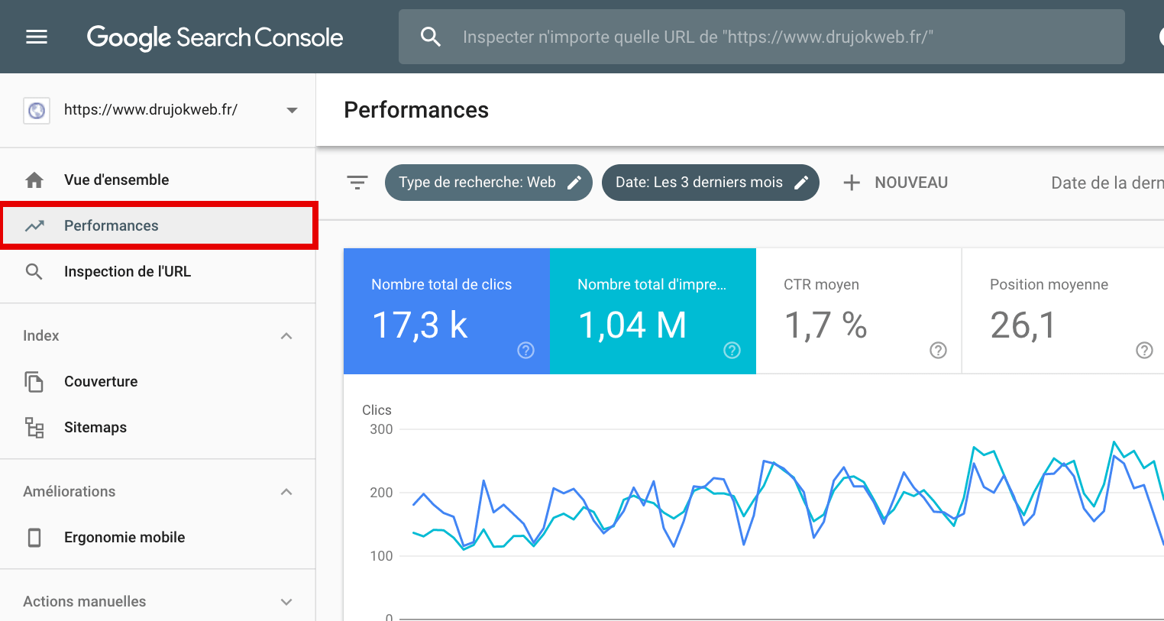Open help for Position moyenne
The image size is (1164, 621).
click(x=1145, y=350)
